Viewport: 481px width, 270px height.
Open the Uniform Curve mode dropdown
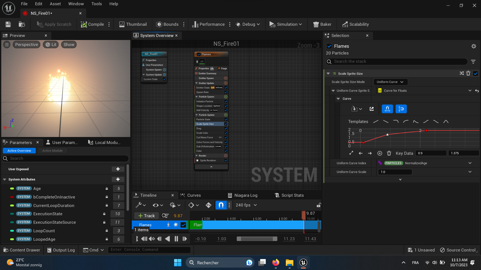click(x=390, y=82)
